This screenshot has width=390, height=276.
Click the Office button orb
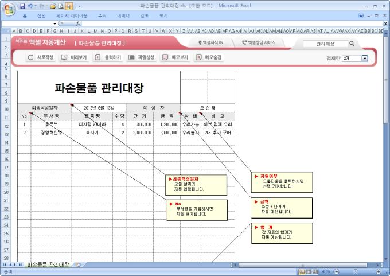point(9,9)
